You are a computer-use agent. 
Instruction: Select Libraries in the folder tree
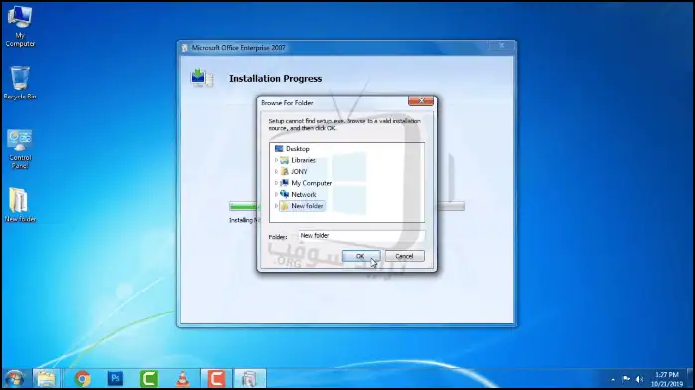coord(303,160)
